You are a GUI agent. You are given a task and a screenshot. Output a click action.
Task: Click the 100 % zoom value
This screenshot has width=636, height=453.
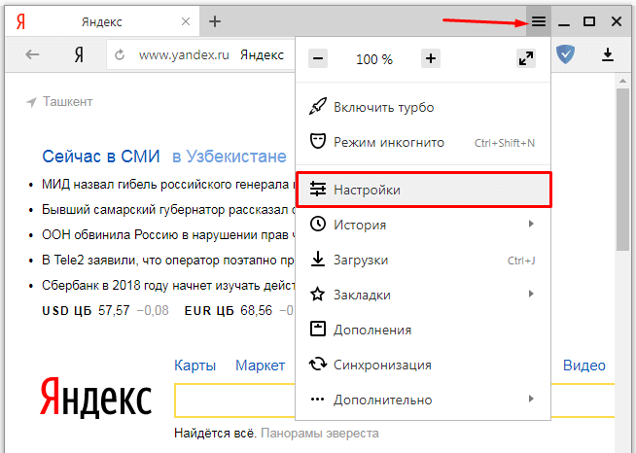click(x=374, y=59)
